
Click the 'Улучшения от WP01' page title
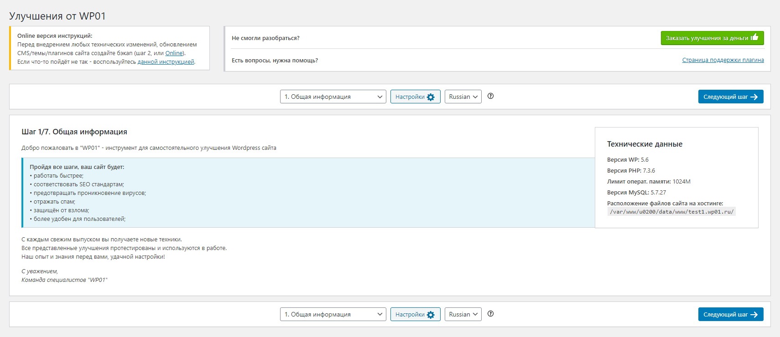coord(57,16)
